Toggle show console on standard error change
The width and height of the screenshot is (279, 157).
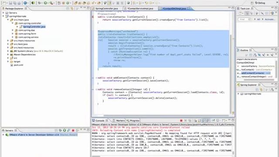pyautogui.click(x=208, y=120)
